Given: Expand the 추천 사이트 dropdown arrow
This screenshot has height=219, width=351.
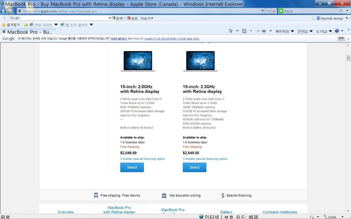Looking at the screenshot, I should click(56, 25).
